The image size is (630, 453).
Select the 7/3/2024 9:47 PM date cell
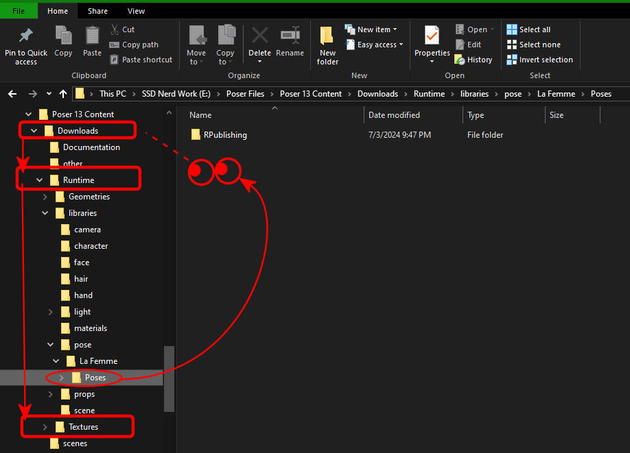tap(399, 135)
